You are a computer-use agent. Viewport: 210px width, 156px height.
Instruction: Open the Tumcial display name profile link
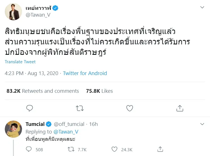[35, 124]
